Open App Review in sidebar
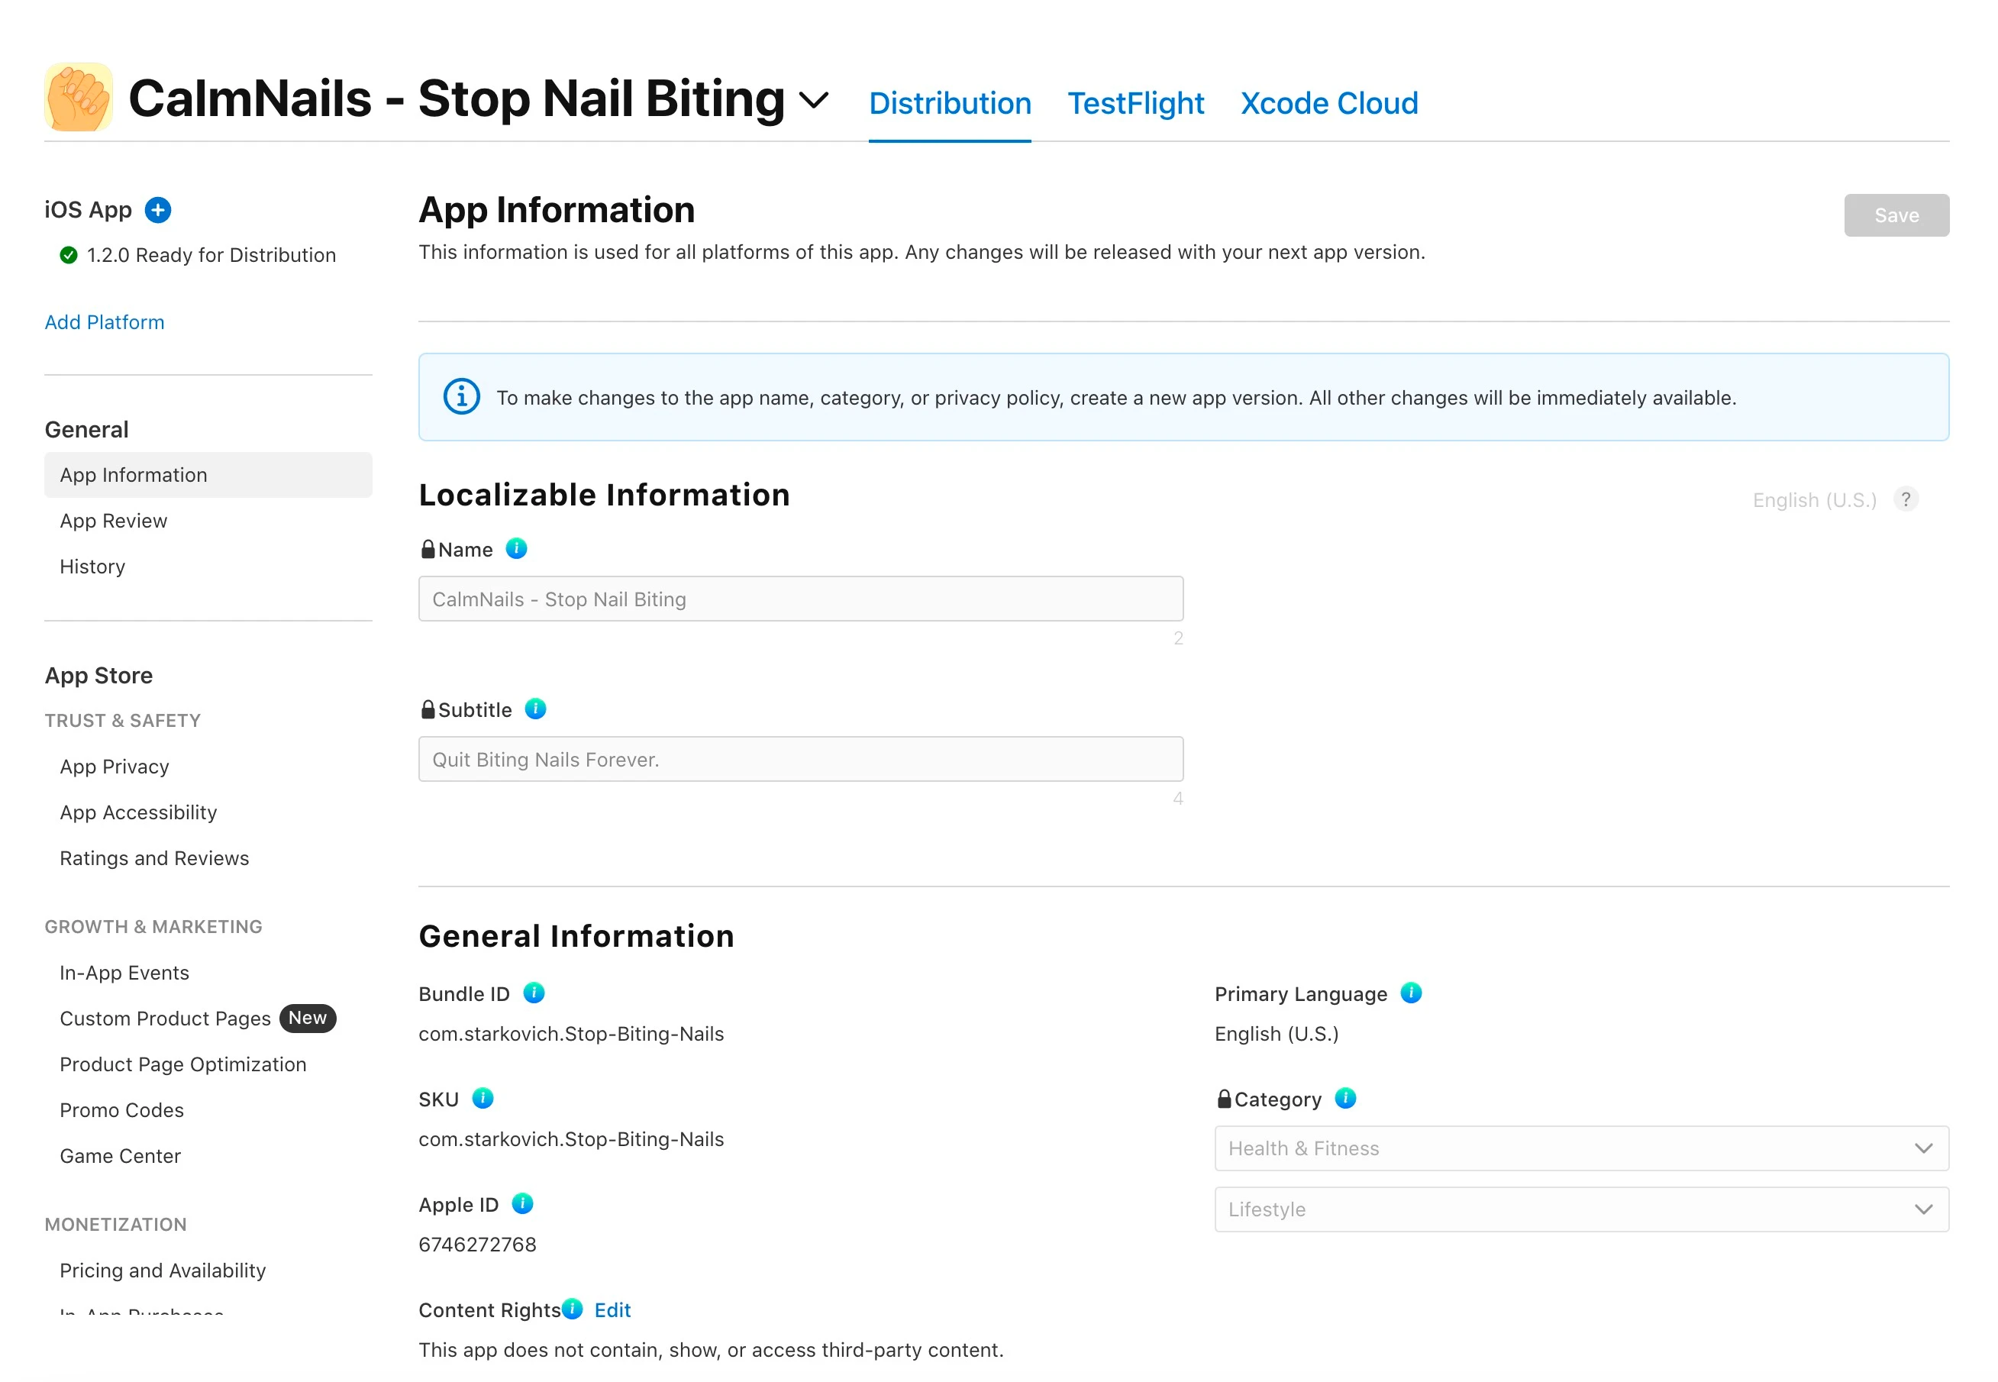The width and height of the screenshot is (1998, 1382). (114, 521)
